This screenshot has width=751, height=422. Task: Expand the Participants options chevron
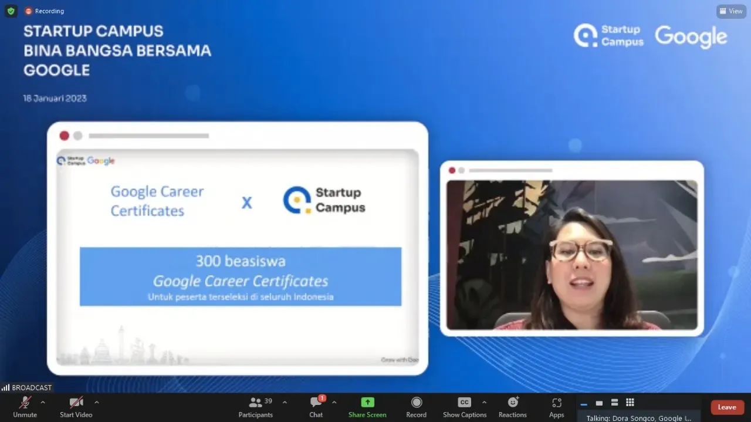(285, 403)
